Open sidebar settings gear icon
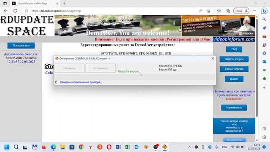270x152 pixels. pos(264,137)
